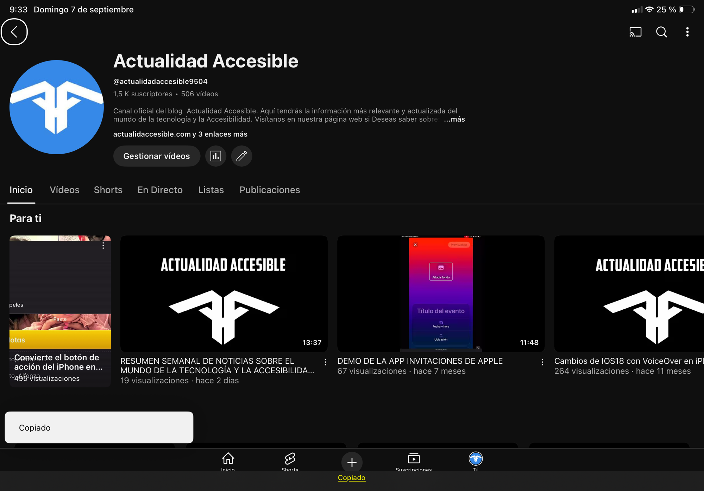Open channel analytics bar chart icon
The image size is (704, 491).
[215, 156]
